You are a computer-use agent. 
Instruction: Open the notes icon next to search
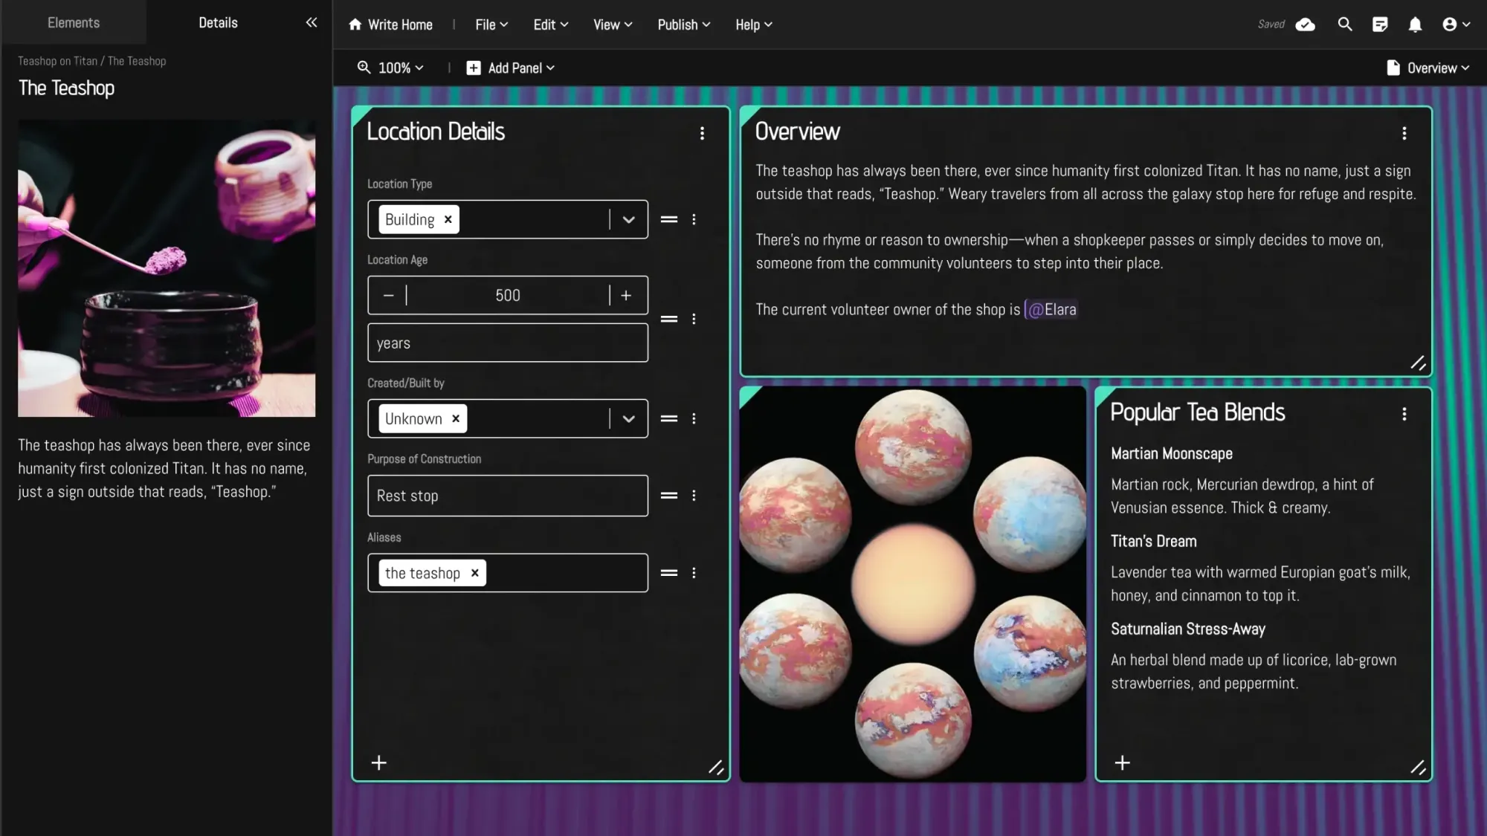(x=1380, y=25)
